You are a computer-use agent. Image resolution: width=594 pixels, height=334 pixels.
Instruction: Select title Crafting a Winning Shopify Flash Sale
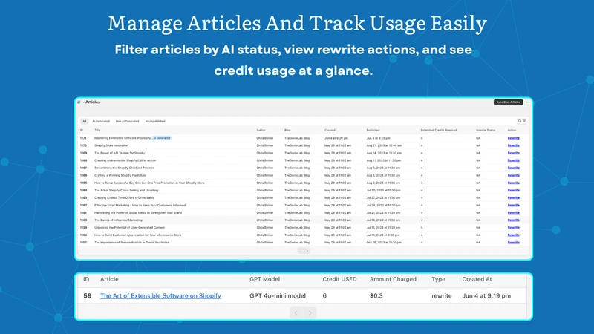(120, 175)
